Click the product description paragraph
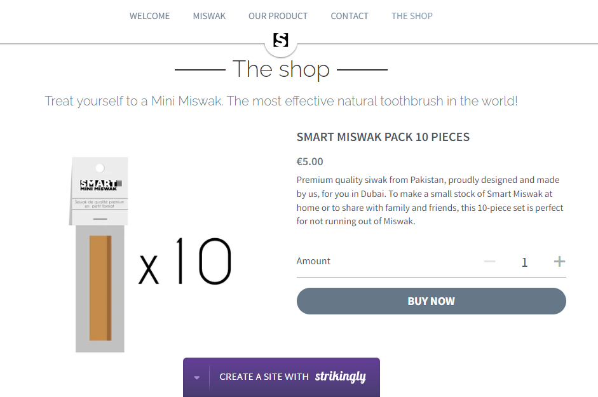This screenshot has width=598, height=397. click(x=429, y=200)
